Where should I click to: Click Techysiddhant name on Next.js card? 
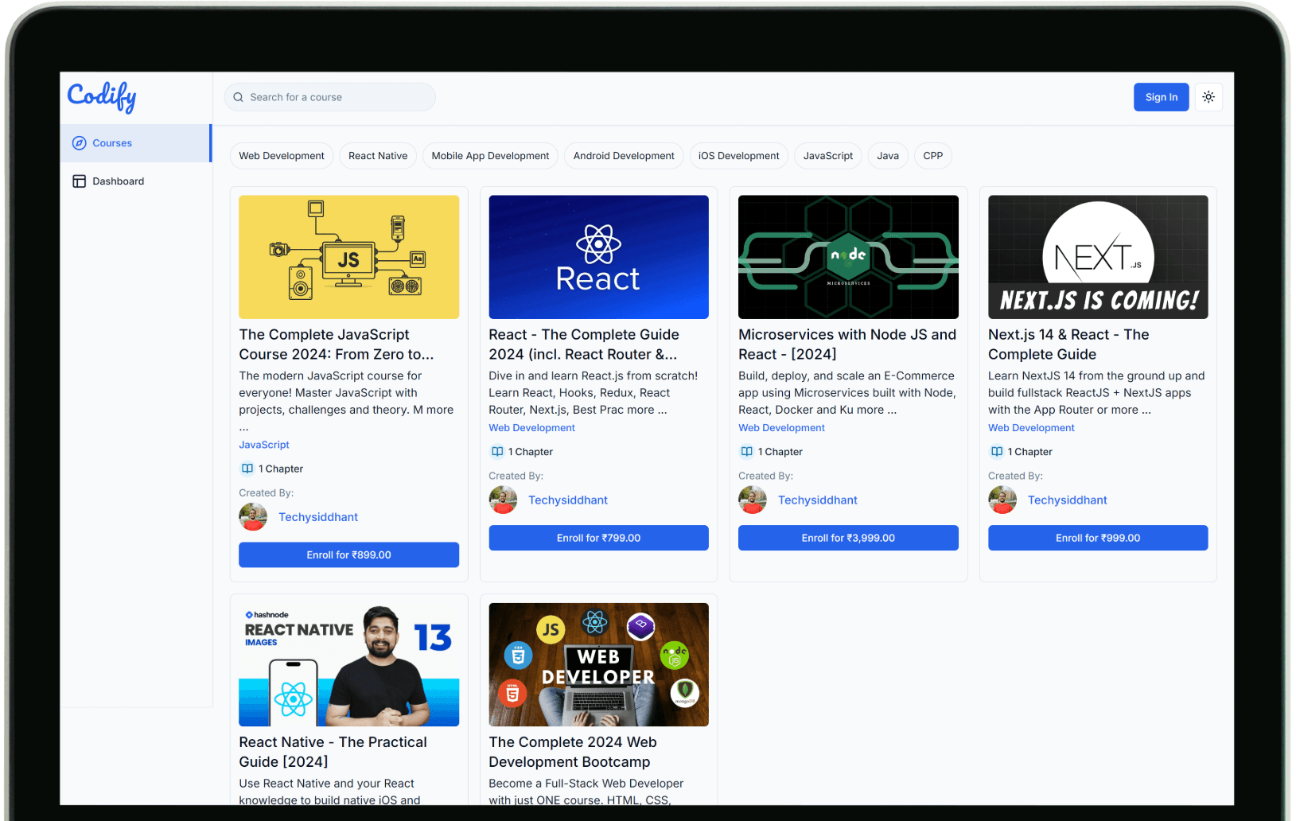(x=1068, y=500)
